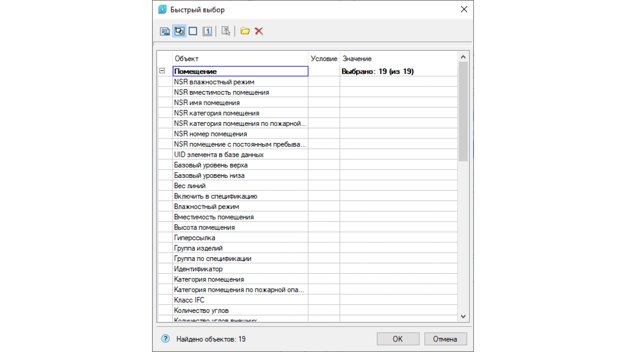626x352 pixels.
Task: Click the vertical scrollbar thumb
Action: (x=463, y=112)
